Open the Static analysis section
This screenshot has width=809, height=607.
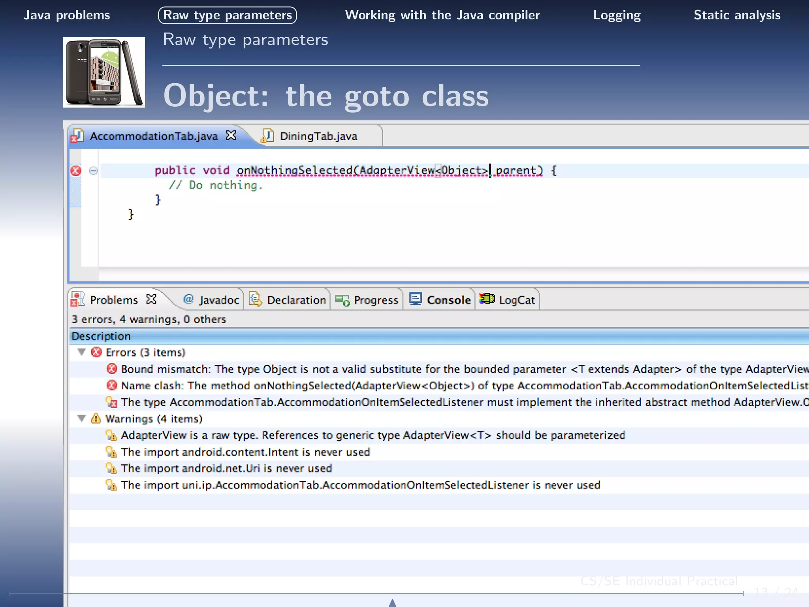(x=737, y=15)
